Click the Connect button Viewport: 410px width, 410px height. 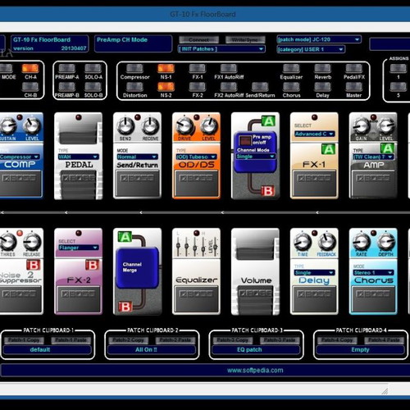[198, 39]
